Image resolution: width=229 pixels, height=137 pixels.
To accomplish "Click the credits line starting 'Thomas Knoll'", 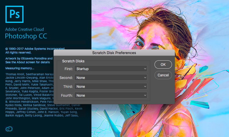I will coord(30,74).
